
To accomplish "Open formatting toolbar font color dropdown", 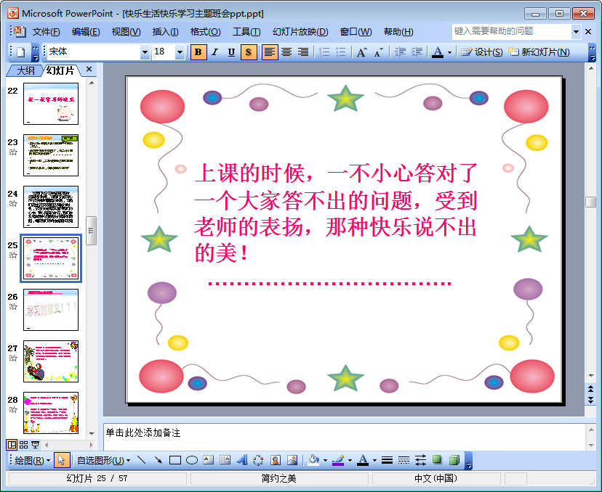I will [449, 52].
